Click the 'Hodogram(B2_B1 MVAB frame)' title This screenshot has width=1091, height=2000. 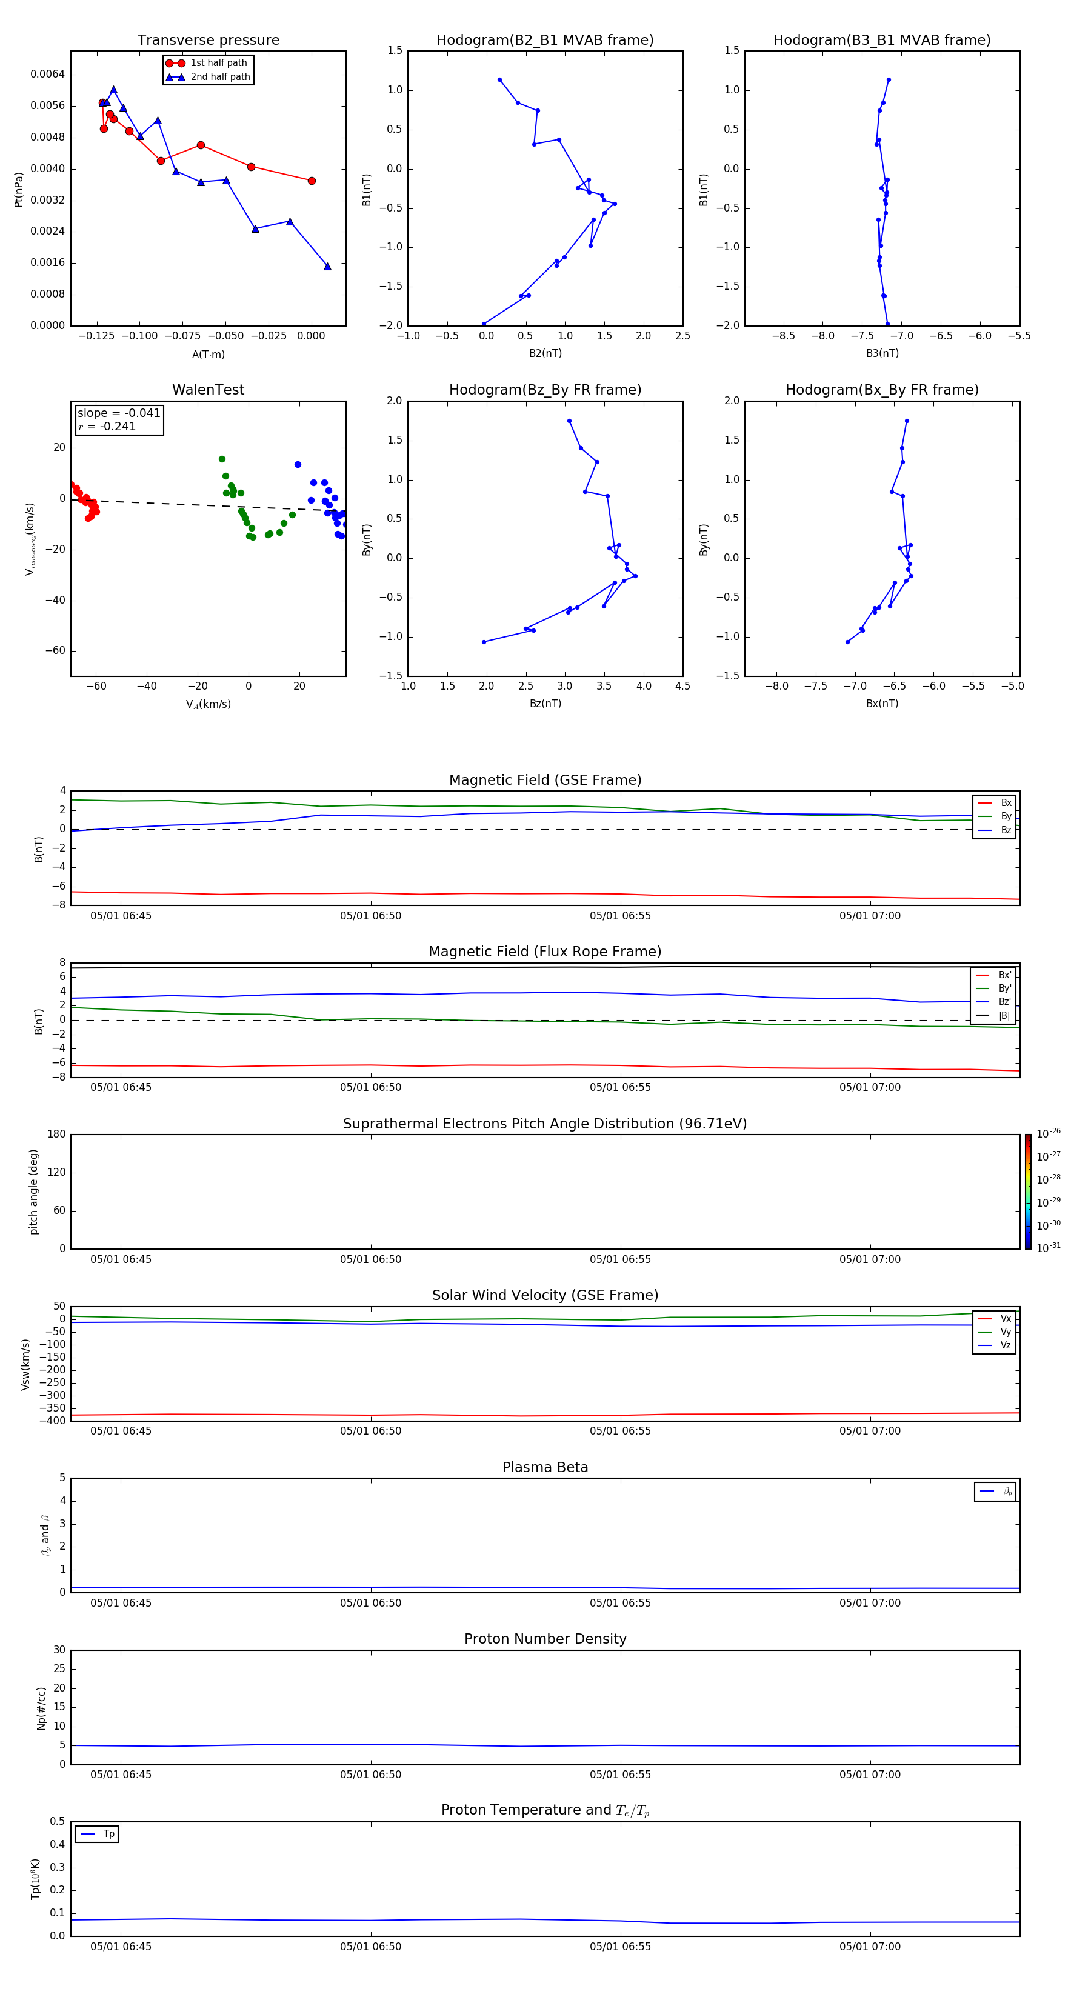pyautogui.click(x=545, y=39)
